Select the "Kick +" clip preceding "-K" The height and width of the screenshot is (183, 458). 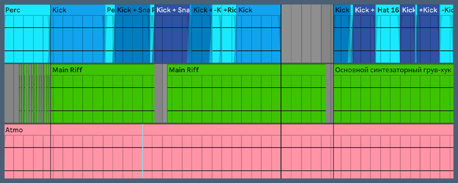(x=202, y=33)
